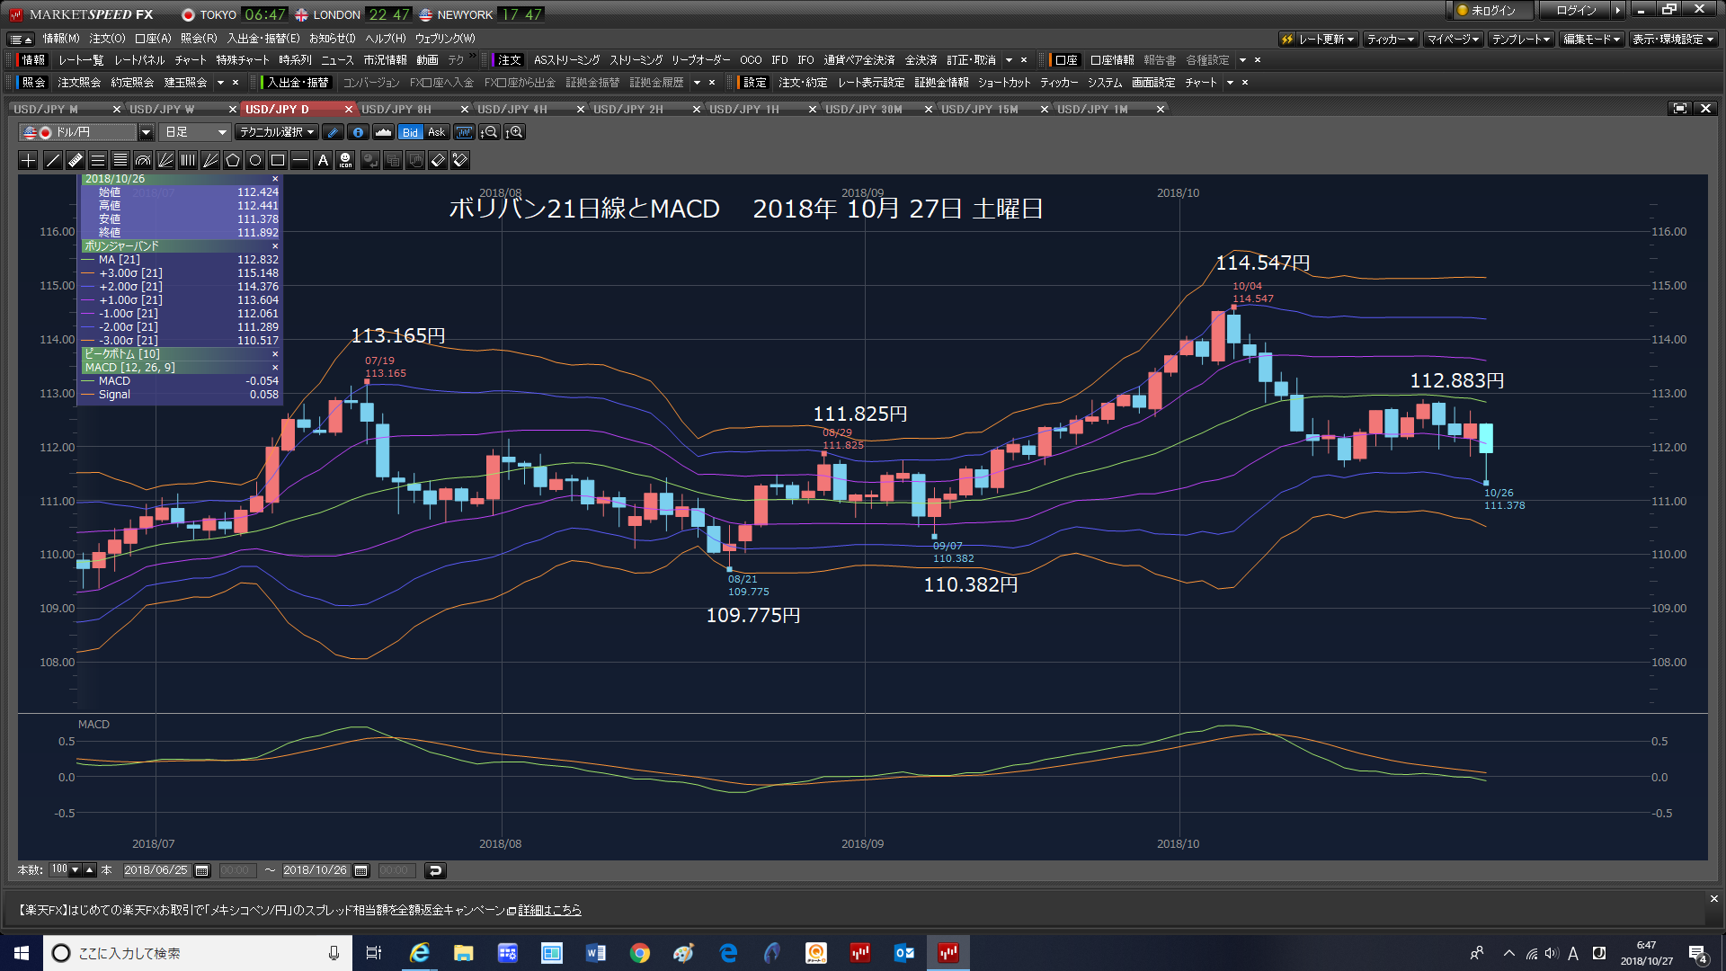This screenshot has height=971, width=1726.
Task: Expand the 編集モード dropdown
Action: point(1591,39)
